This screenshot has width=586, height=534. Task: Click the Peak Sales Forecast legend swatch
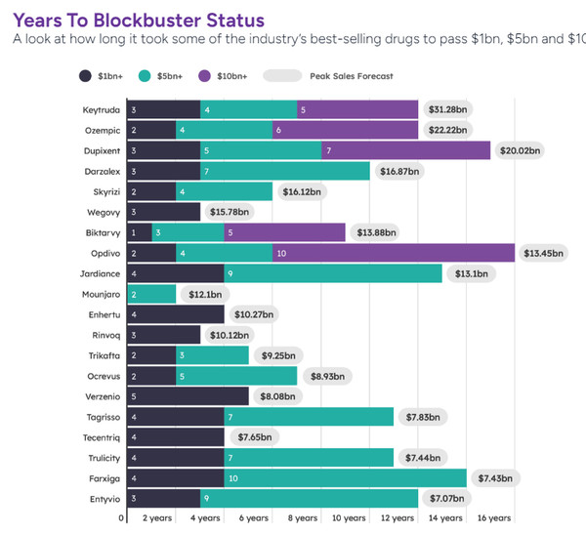click(281, 76)
